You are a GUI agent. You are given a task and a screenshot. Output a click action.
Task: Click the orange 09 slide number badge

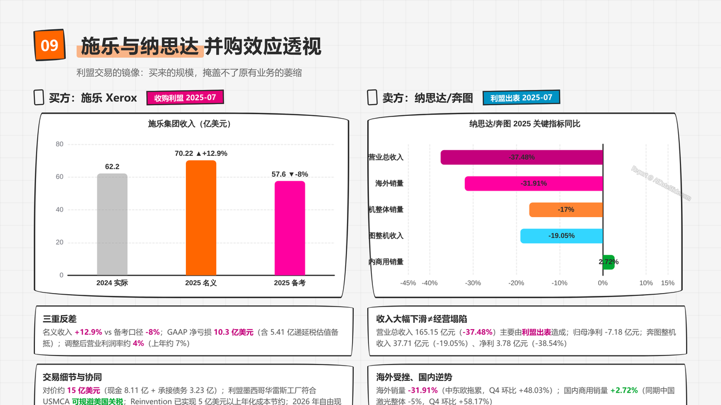[50, 44]
